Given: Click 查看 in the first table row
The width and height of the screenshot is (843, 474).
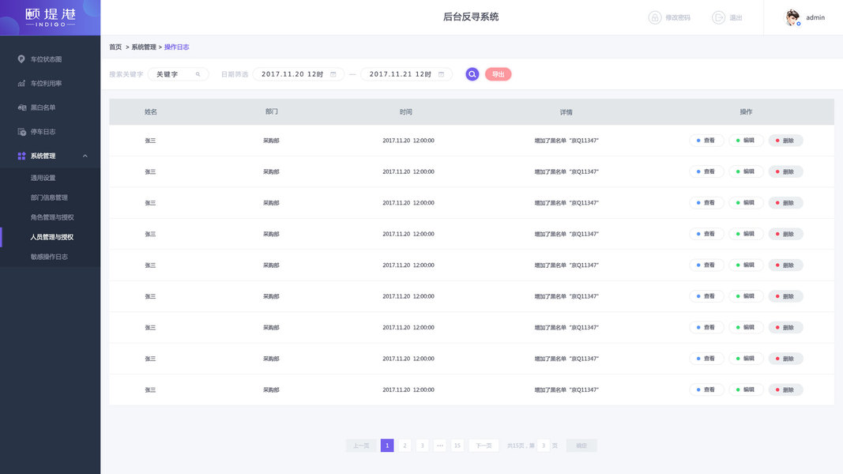Looking at the screenshot, I should click(706, 141).
